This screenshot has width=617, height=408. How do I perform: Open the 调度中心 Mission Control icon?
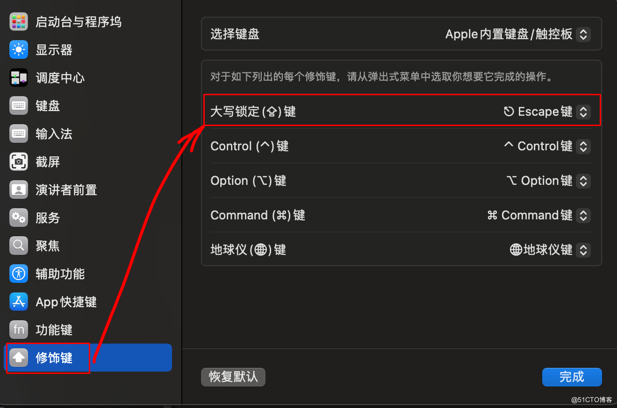click(19, 78)
